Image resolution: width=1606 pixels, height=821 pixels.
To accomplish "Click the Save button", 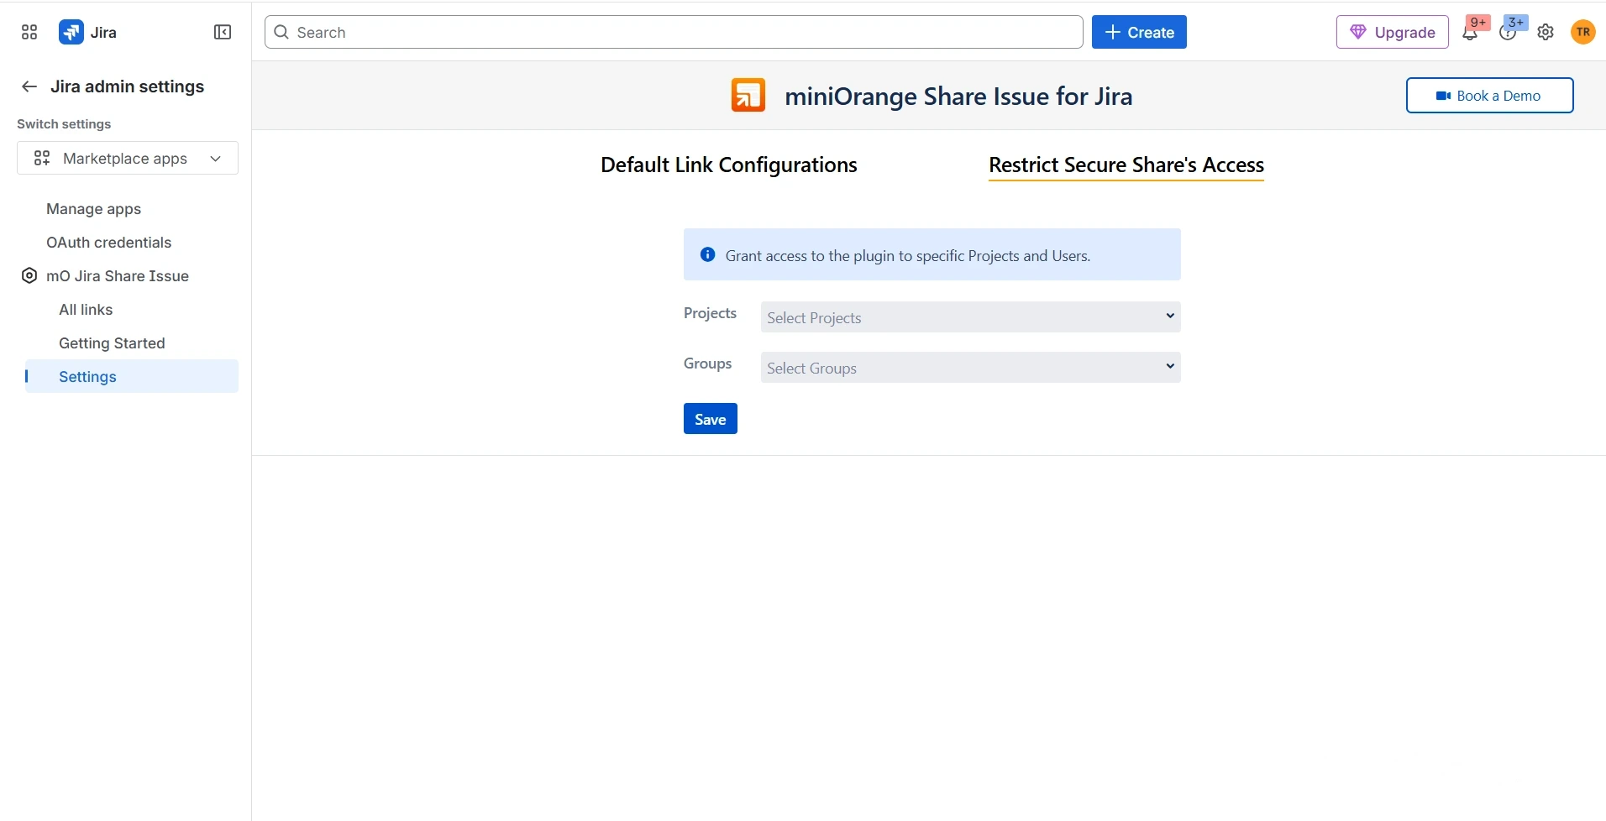I will (x=711, y=419).
